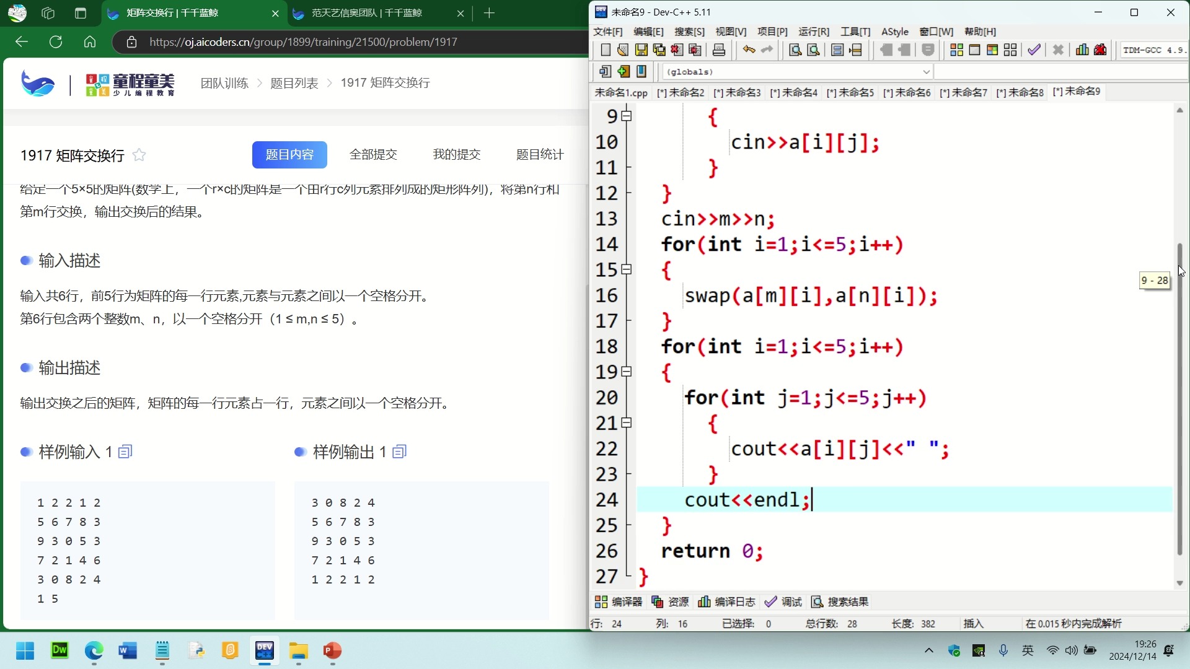Click the Undo arrow icon

[749, 50]
